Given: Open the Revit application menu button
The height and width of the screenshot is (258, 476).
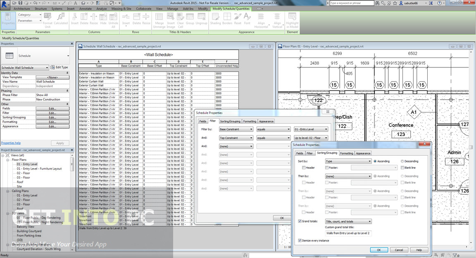Looking at the screenshot, I should pyautogui.click(x=4, y=4).
